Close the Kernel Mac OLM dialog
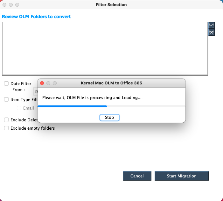Screen dimensions: 223x201 pyautogui.click(x=42, y=83)
